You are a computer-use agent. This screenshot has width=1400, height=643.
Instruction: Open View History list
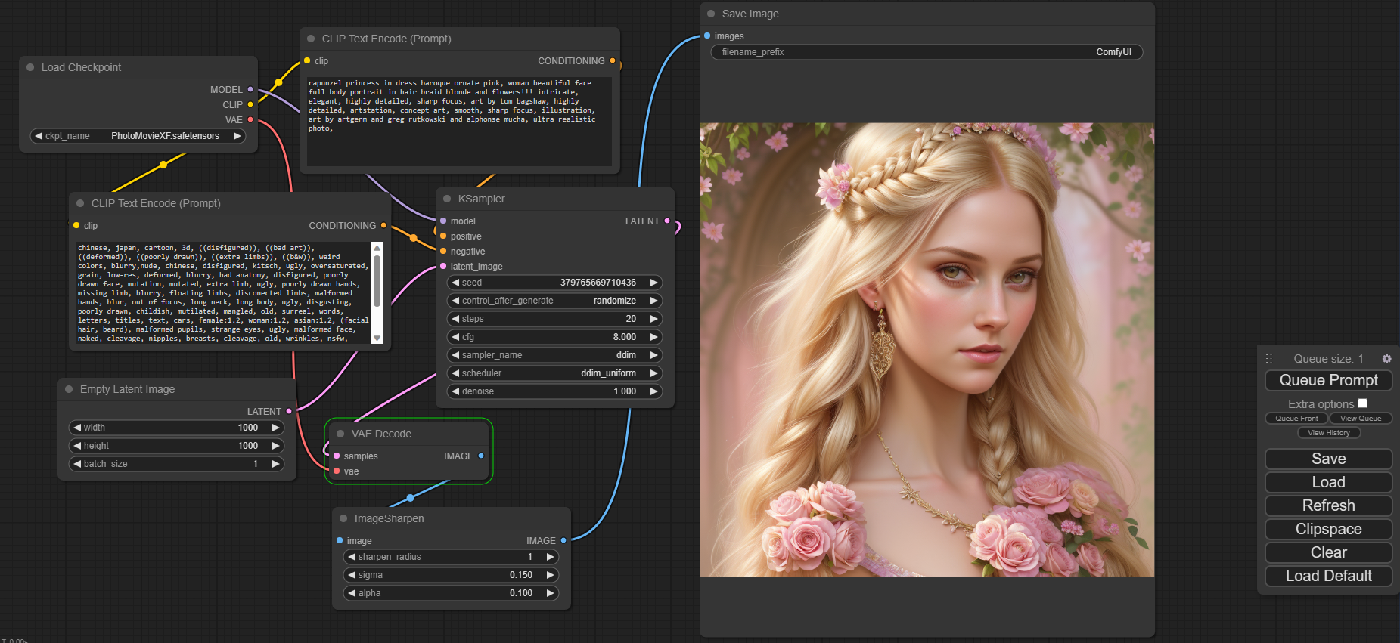1328,433
